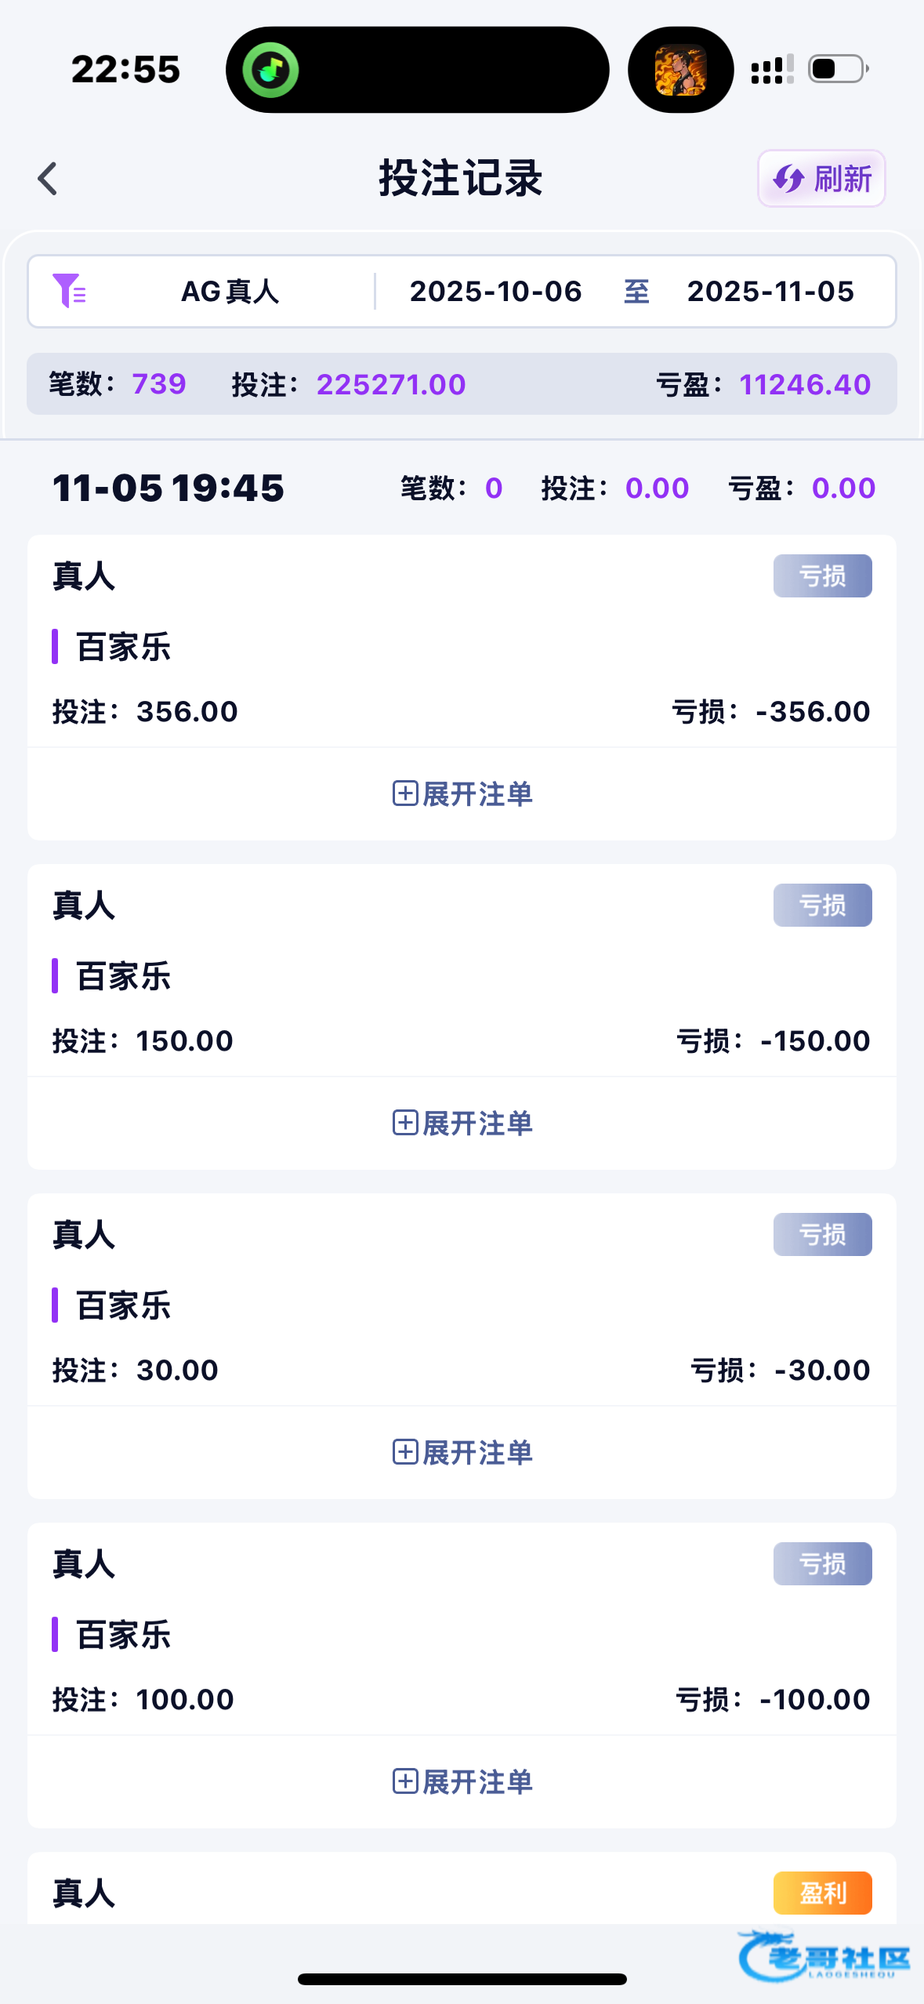The width and height of the screenshot is (924, 2004).
Task: Tap the back arrow icon
Action: click(x=48, y=179)
